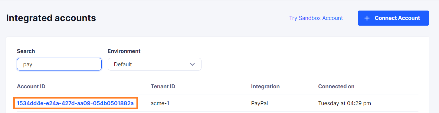The height and width of the screenshot is (113, 439).
Task: Click the Connect Account button
Action: (393, 18)
